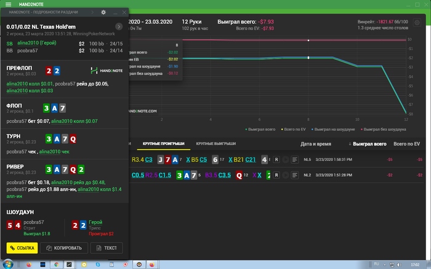The image size is (431, 269).
Task: Click R replay button for NL2 hand
Action: coord(276,175)
